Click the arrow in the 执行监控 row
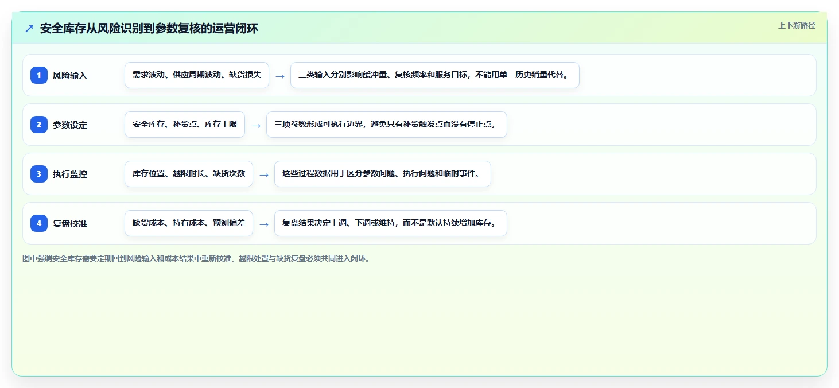This screenshot has height=388, width=839. (263, 174)
